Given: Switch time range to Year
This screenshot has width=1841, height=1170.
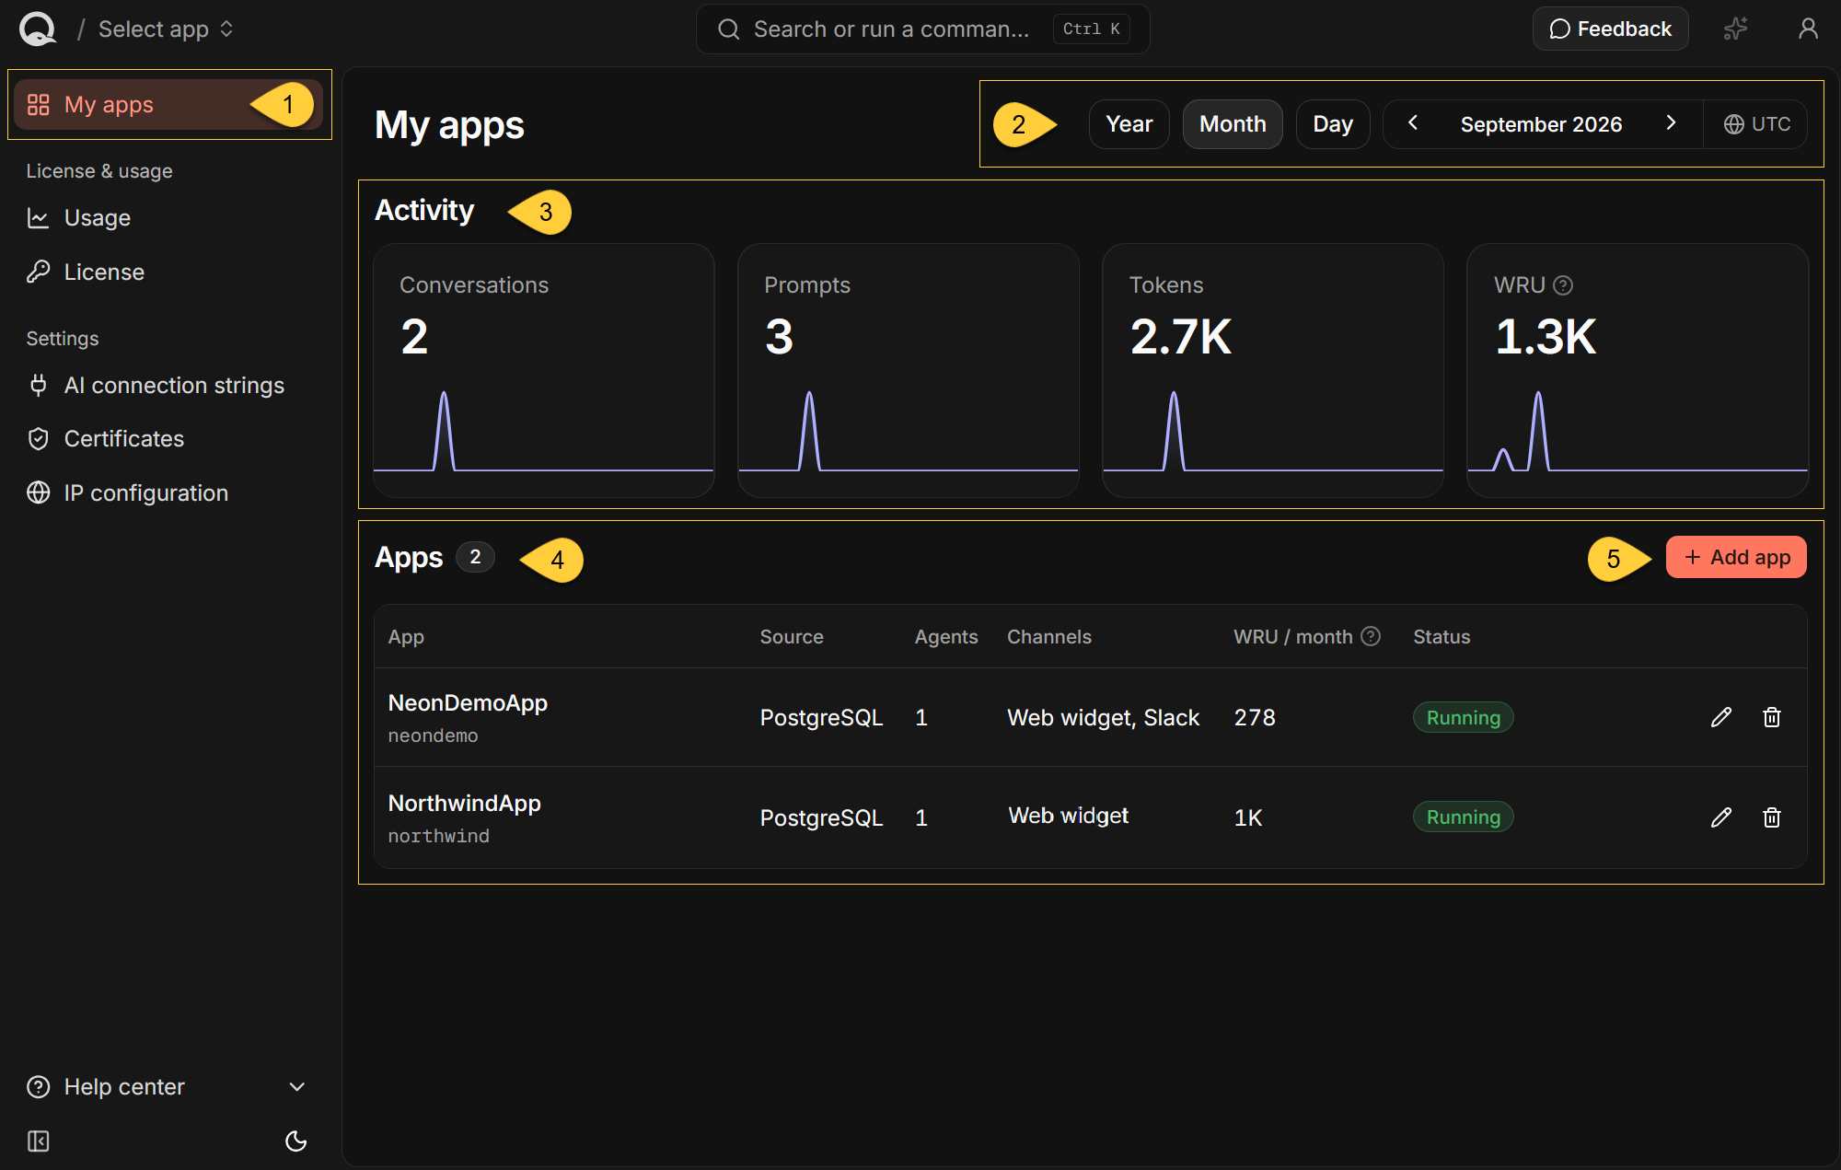Looking at the screenshot, I should click(1129, 124).
